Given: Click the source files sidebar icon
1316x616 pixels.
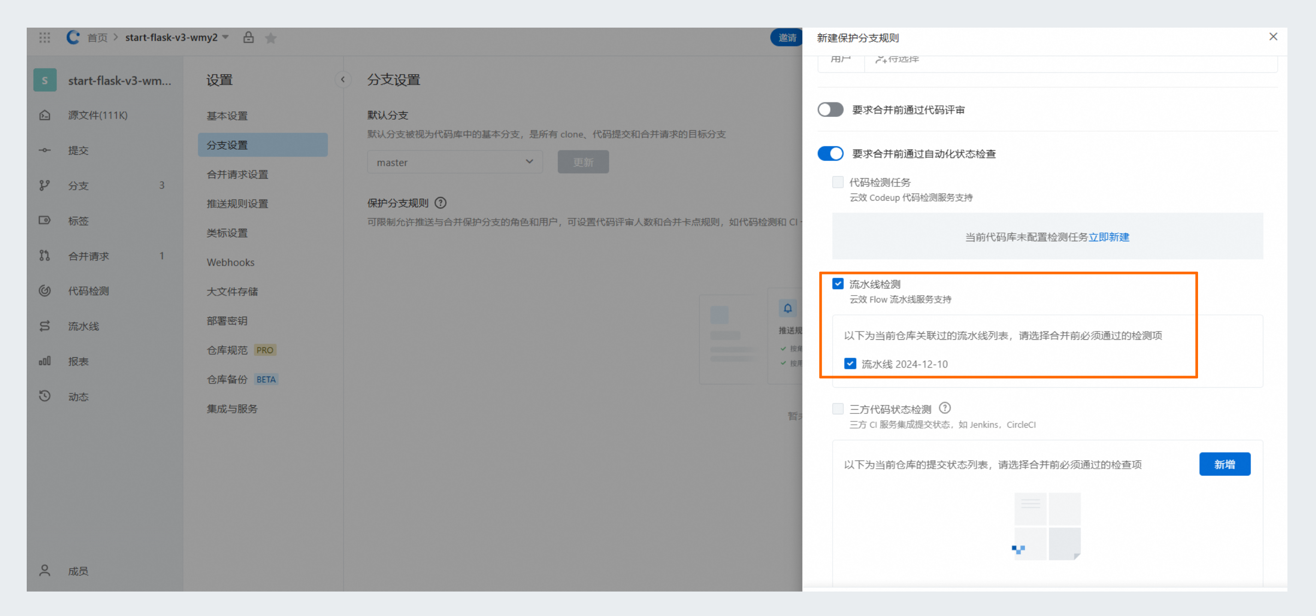Looking at the screenshot, I should click(45, 115).
